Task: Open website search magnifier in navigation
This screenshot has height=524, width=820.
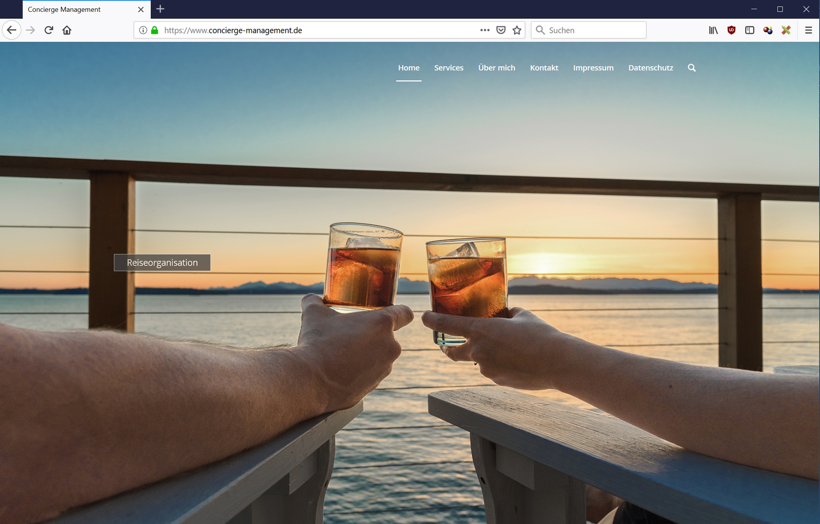Action: pyautogui.click(x=692, y=68)
